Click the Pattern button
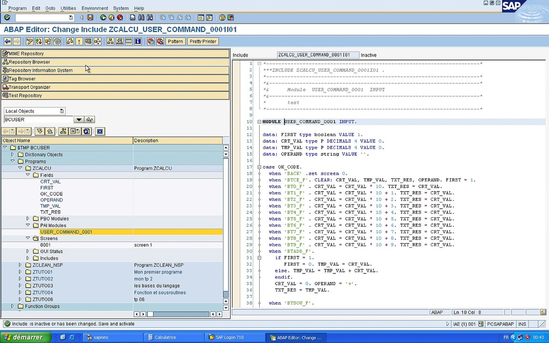The image size is (549, 343). [x=175, y=41]
